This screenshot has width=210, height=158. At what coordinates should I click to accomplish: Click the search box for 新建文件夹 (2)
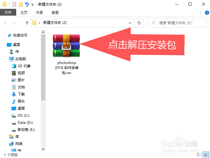click(x=177, y=23)
